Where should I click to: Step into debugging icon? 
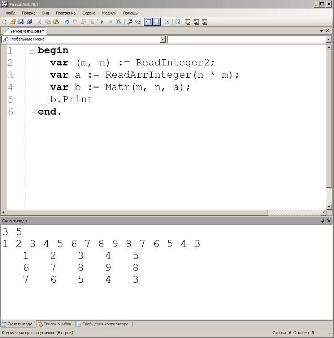(x=138, y=22)
